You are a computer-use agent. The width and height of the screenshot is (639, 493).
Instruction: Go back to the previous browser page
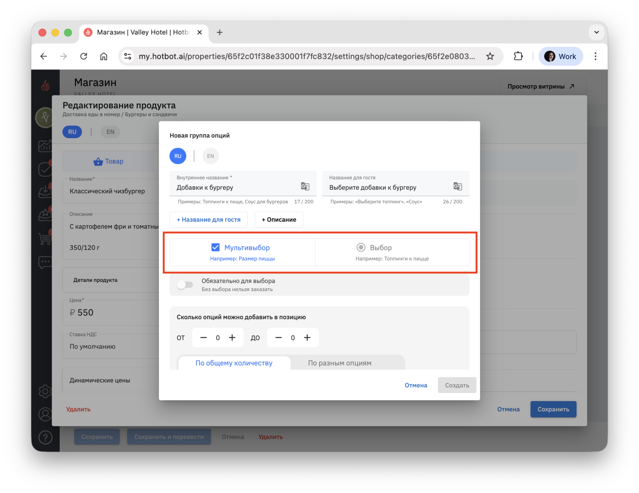[44, 56]
